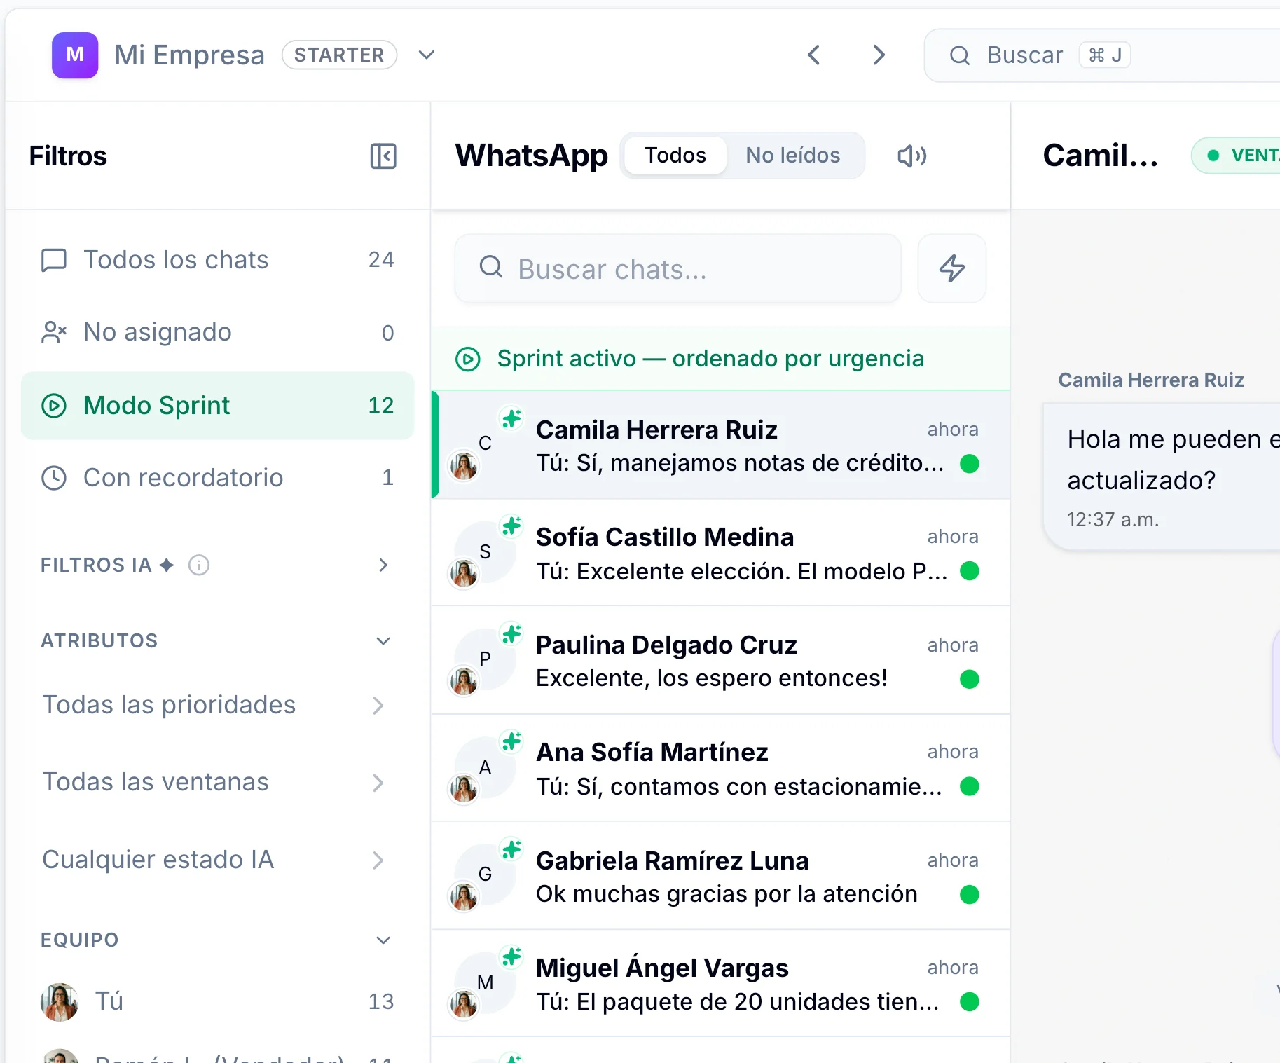Select the Con recordatorio clock filter

click(x=181, y=477)
